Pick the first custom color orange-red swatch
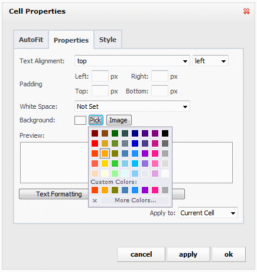 pyautogui.click(x=95, y=190)
